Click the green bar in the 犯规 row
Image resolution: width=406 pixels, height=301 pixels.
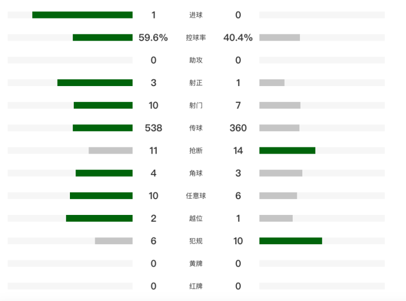[290, 241]
